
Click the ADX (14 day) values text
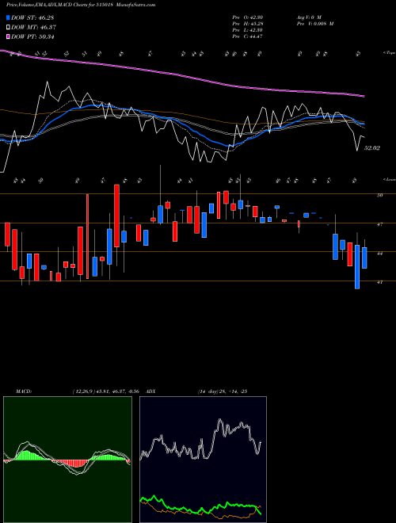pyautogui.click(x=223, y=391)
